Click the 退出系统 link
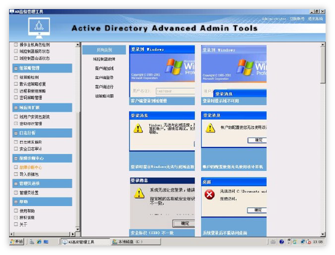Viewport: 335px width, 255px height. pos(315,19)
